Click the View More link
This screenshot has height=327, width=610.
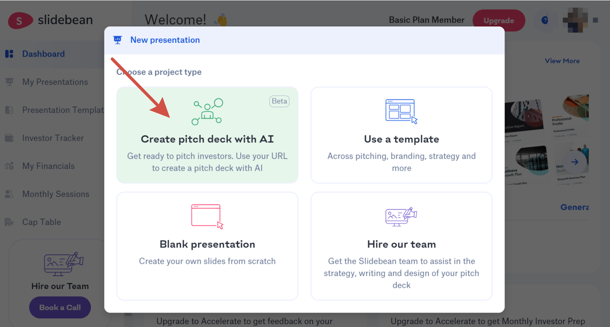point(562,61)
